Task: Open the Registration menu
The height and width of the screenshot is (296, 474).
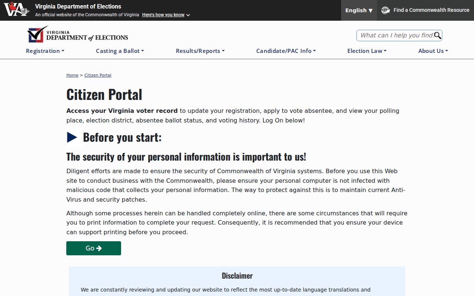Action: [45, 51]
